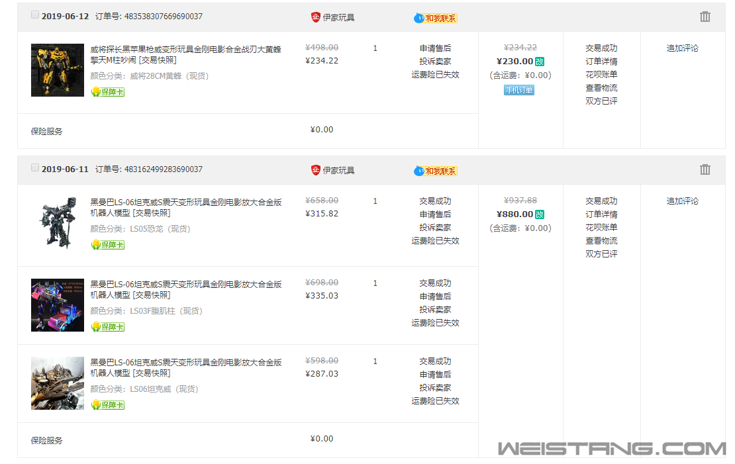Viewport: 735px width, 464px height.
Task: Open 查看物流 for the 2019-06-11 order
Action: click(x=601, y=240)
